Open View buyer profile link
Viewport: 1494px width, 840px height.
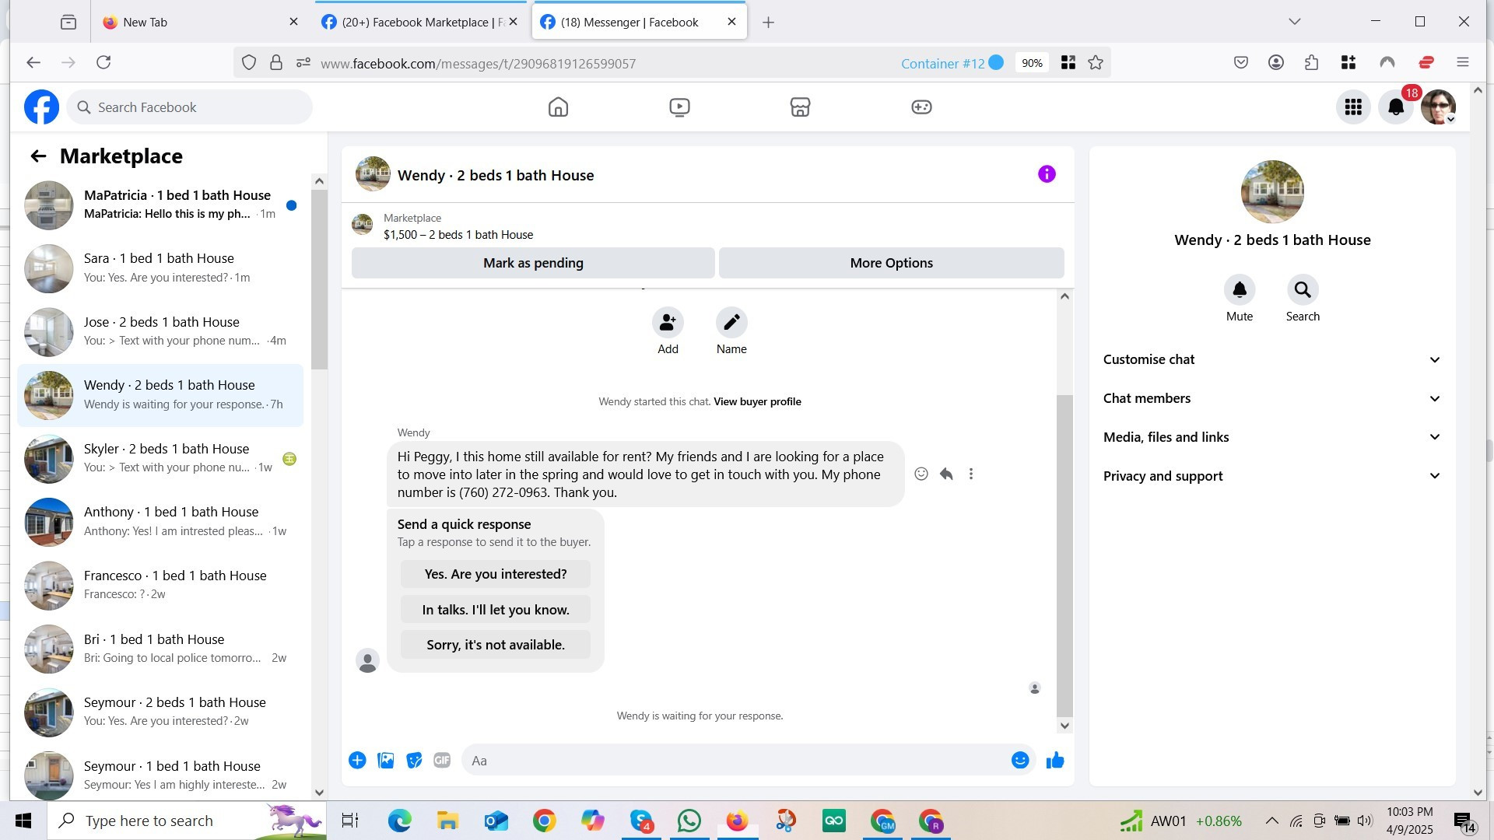(x=757, y=402)
